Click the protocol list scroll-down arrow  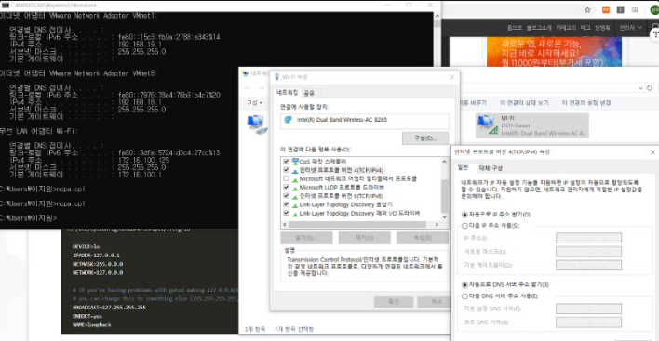point(444,216)
